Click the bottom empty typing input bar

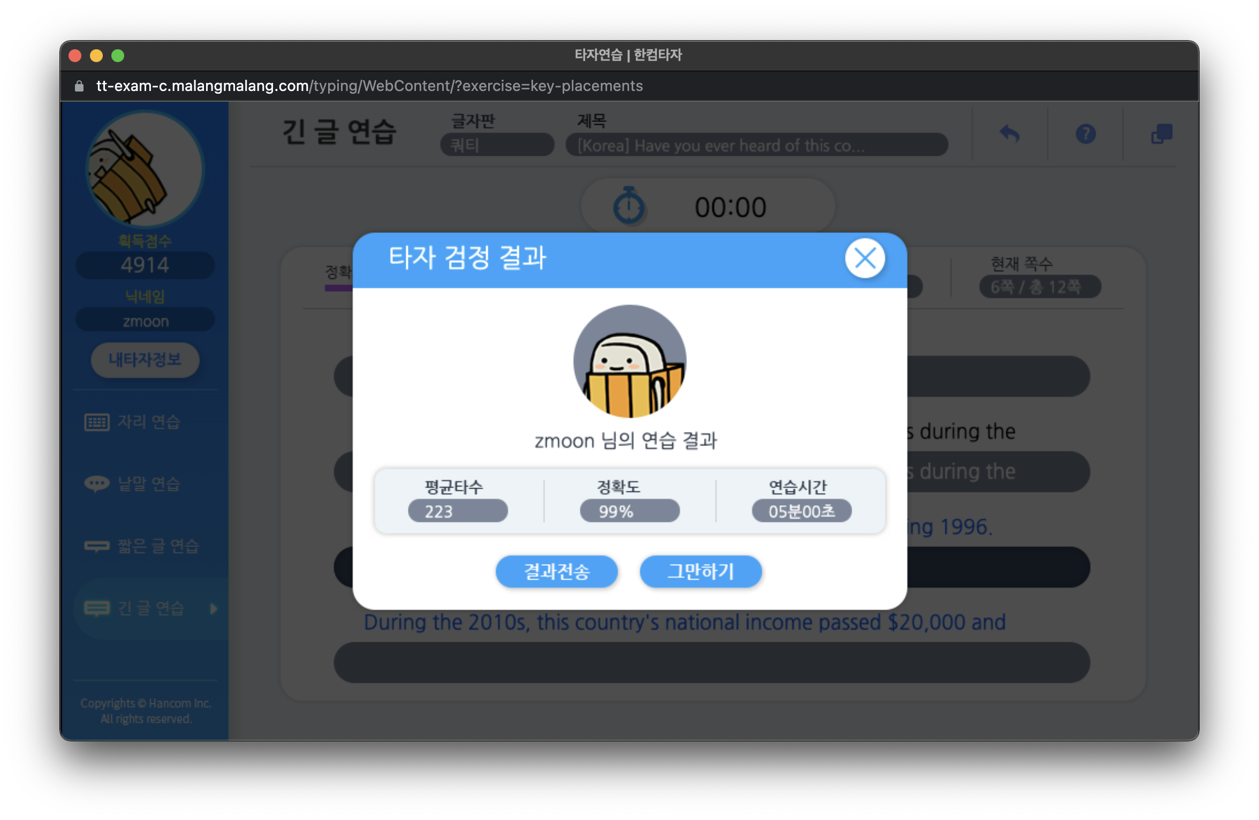711,663
